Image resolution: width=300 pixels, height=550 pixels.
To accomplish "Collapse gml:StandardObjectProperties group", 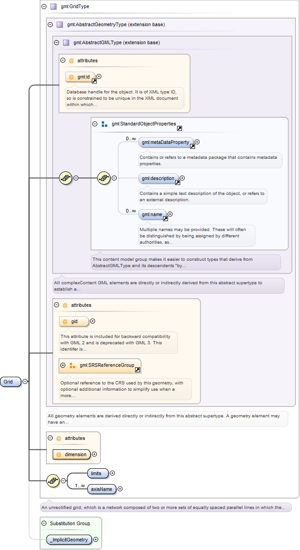I will point(95,124).
